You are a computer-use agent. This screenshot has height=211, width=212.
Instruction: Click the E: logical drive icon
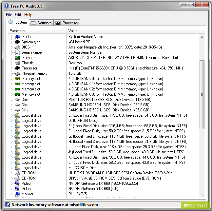(17, 126)
